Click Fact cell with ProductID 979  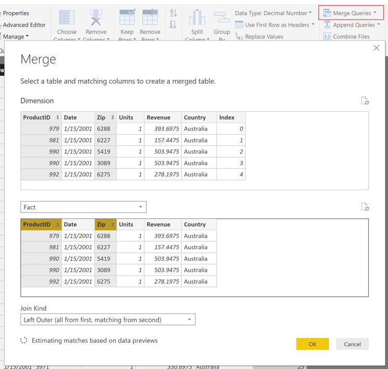(41, 236)
